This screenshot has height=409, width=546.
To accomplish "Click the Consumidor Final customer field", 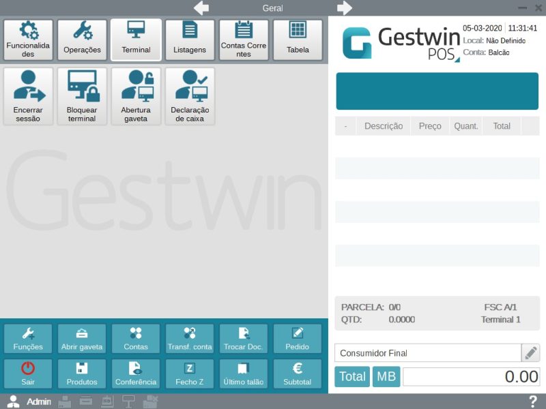I will click(x=427, y=353).
